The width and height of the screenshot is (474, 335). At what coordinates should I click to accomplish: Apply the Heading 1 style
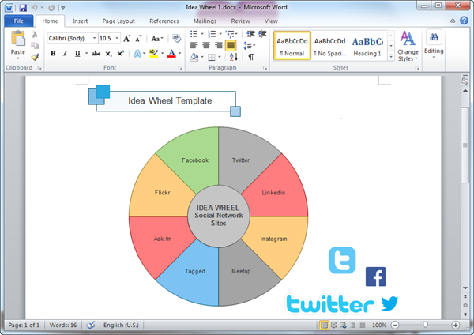point(367,46)
